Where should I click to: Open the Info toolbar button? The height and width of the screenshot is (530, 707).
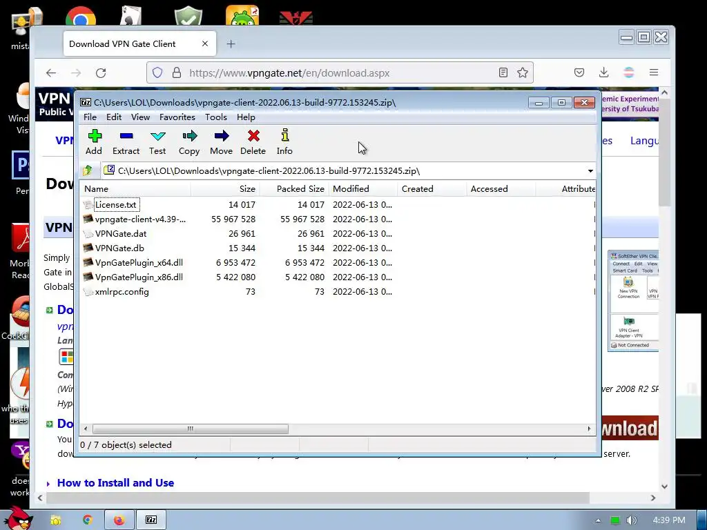[284, 141]
